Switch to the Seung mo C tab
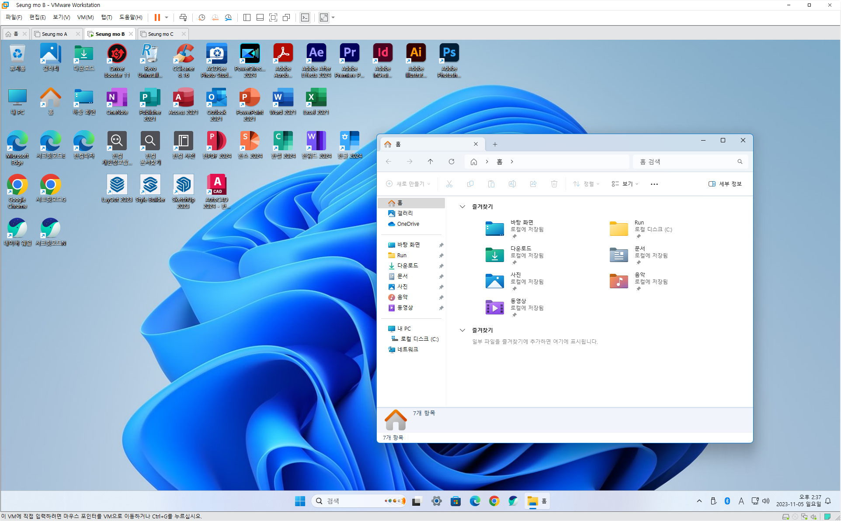 160,34
